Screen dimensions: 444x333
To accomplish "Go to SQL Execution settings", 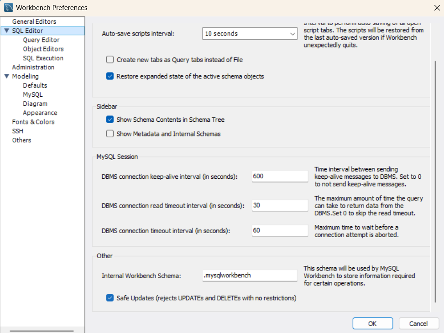I will point(43,58).
